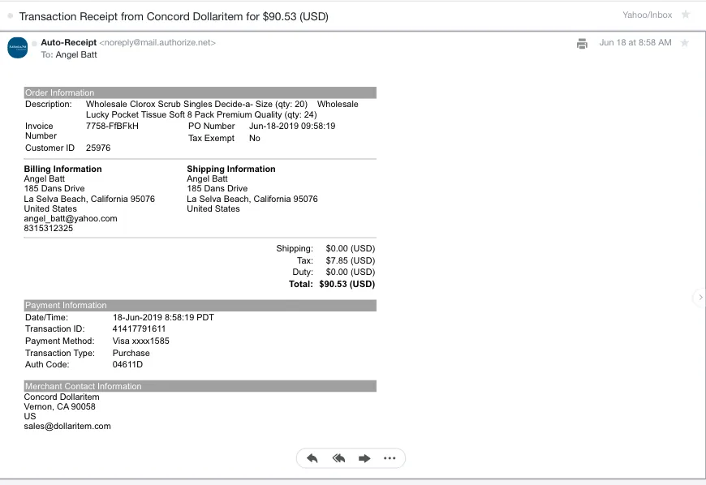Click the noreply@mail.authorize.net address
706x485 pixels.
tap(157, 43)
